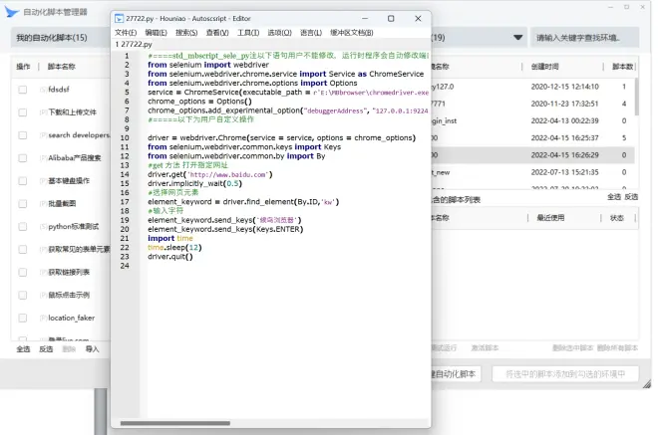
Task: Check the 鼠标点击示例 script checkbox
Action: [x=23, y=295]
